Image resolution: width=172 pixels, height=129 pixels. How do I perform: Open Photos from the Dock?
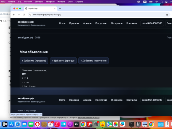pyautogui.click(x=116, y=124)
